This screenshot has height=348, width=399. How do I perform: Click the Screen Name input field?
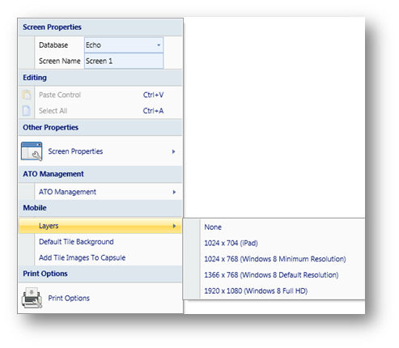pos(124,61)
